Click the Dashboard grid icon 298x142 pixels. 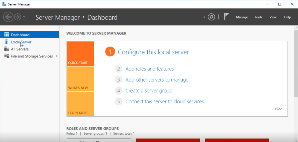[7, 35]
